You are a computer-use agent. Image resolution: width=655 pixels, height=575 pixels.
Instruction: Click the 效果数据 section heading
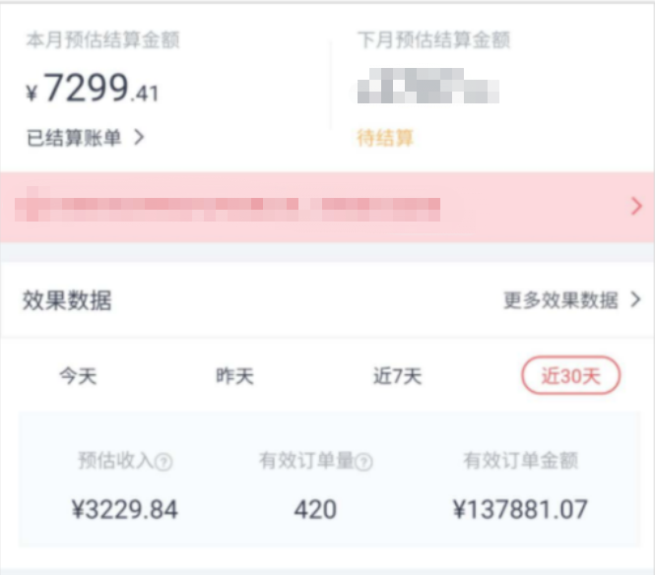(x=67, y=300)
